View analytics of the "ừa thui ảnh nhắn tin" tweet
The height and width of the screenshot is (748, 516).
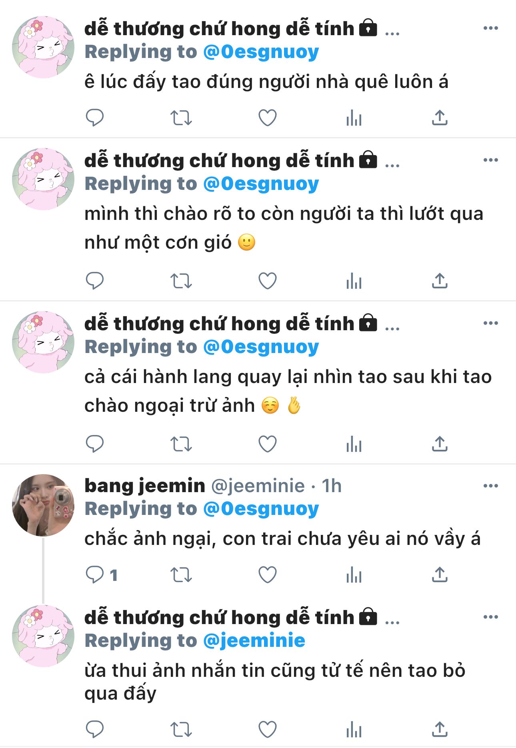[x=354, y=729]
